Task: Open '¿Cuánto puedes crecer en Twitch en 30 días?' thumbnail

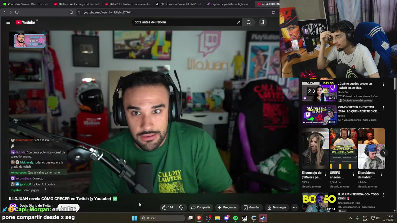Action: pyautogui.click(x=319, y=92)
